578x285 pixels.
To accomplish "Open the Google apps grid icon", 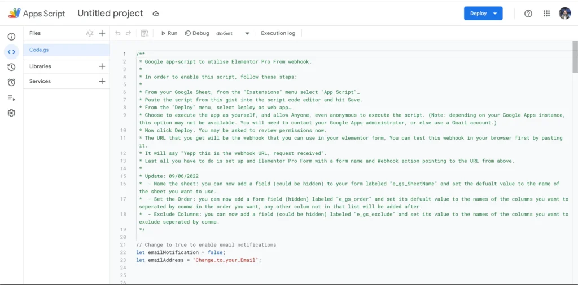I will coord(546,14).
